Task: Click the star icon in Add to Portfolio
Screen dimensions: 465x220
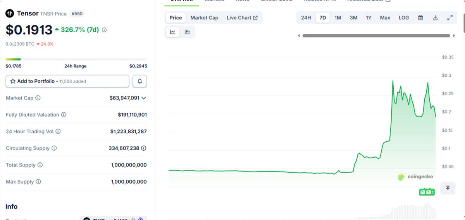Action: [13, 81]
